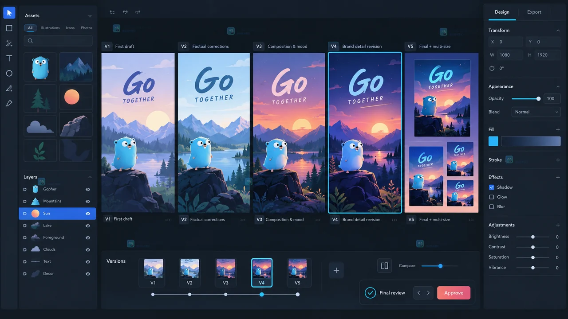Enable the Blur effect checkbox

tap(491, 207)
